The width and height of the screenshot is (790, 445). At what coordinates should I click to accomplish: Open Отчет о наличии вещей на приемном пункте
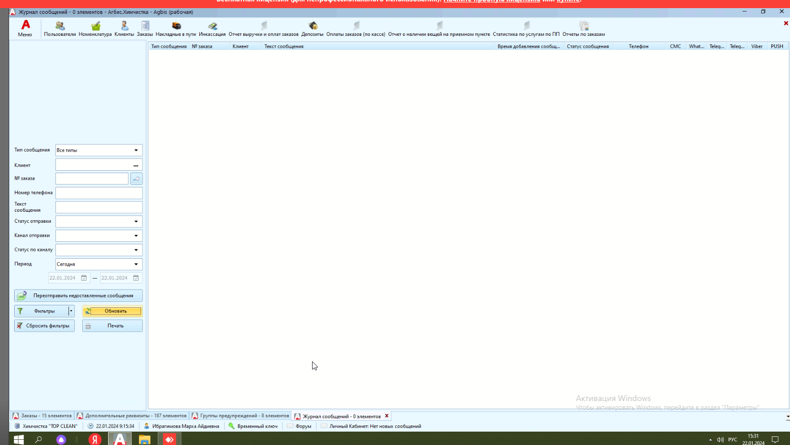pos(439,28)
